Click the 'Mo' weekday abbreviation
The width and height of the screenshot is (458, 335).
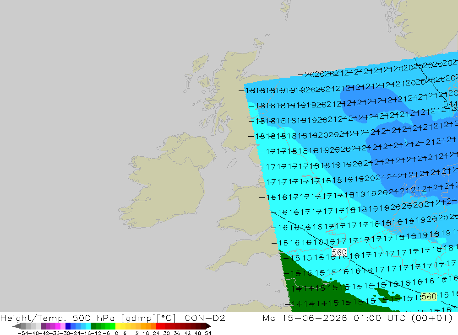click(269, 318)
